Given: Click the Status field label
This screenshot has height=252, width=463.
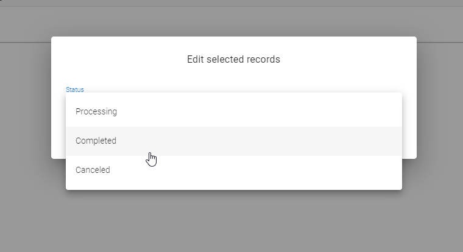Looking at the screenshot, I should 75,89.
